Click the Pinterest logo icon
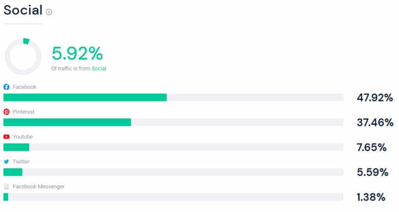This screenshot has height=212, width=399. [x=6, y=112]
